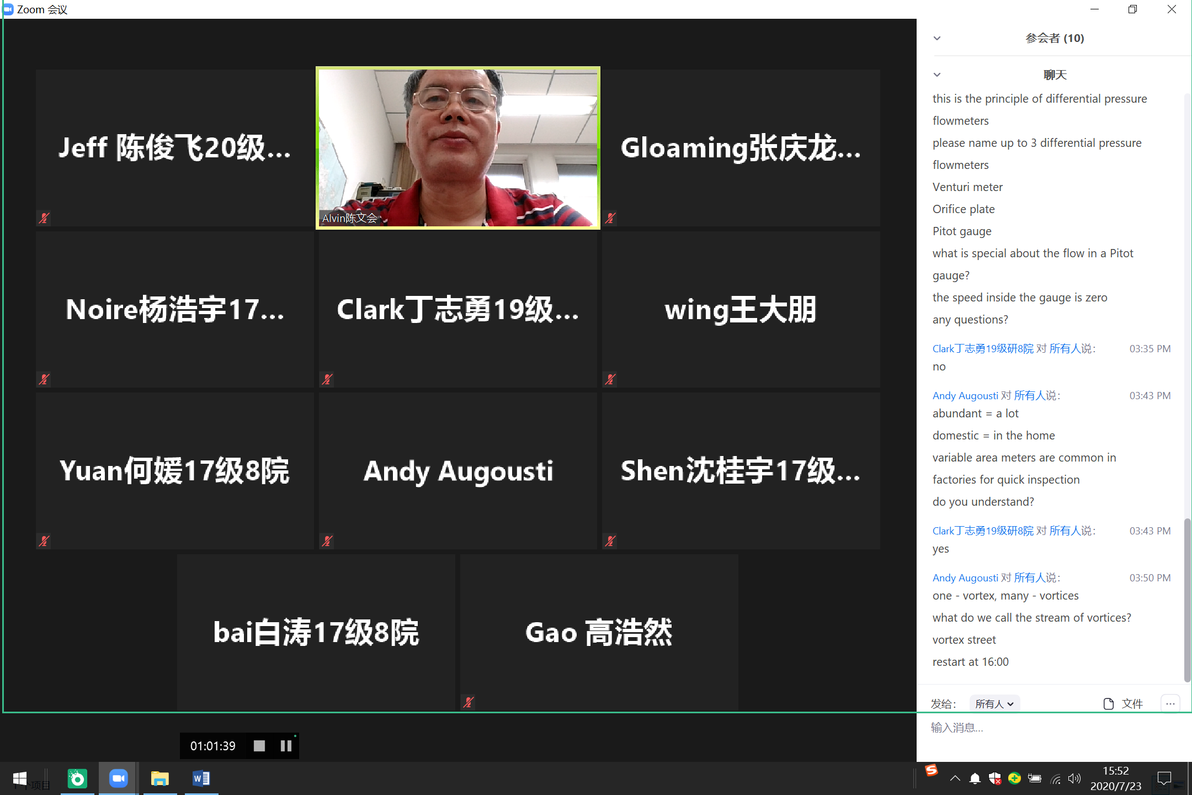Click the 'Pitot gauge' chat message

(x=962, y=231)
